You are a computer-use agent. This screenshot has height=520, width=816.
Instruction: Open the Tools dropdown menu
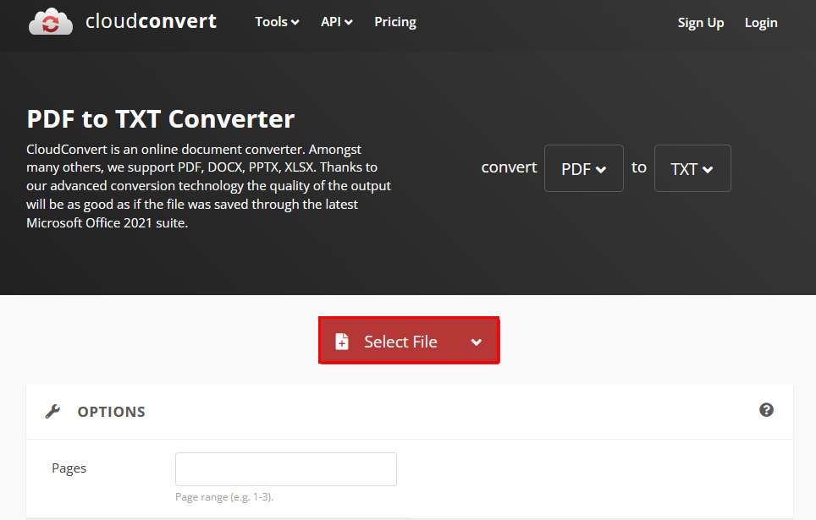click(x=277, y=22)
